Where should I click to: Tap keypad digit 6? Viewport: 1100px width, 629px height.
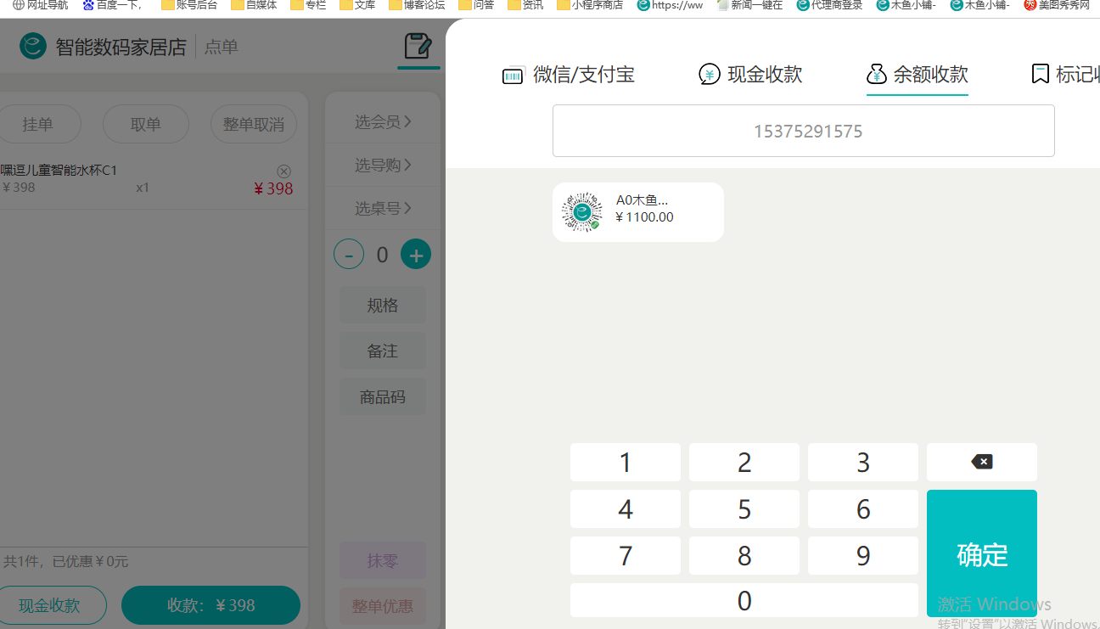[x=863, y=508]
